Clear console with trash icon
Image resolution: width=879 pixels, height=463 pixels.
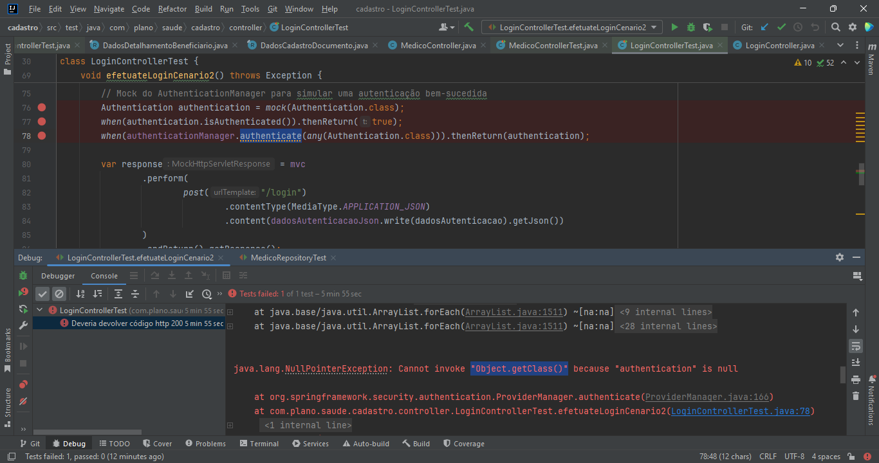856,396
